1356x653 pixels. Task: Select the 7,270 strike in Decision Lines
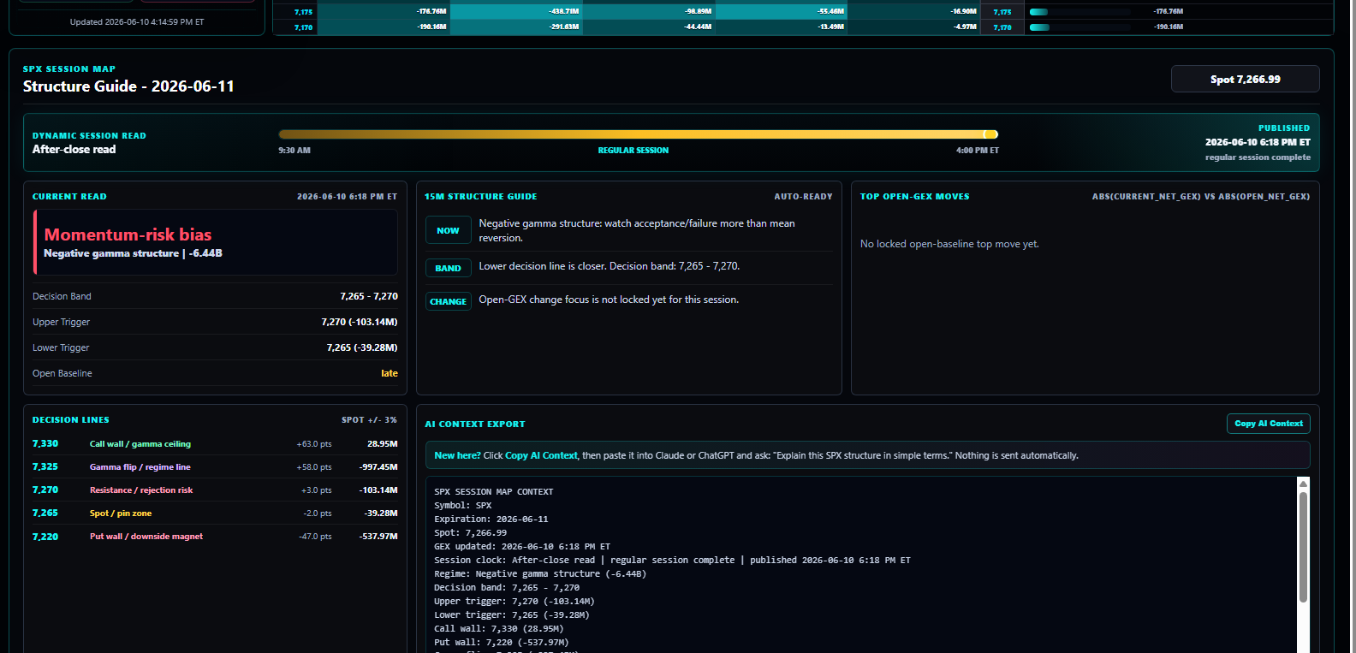45,490
